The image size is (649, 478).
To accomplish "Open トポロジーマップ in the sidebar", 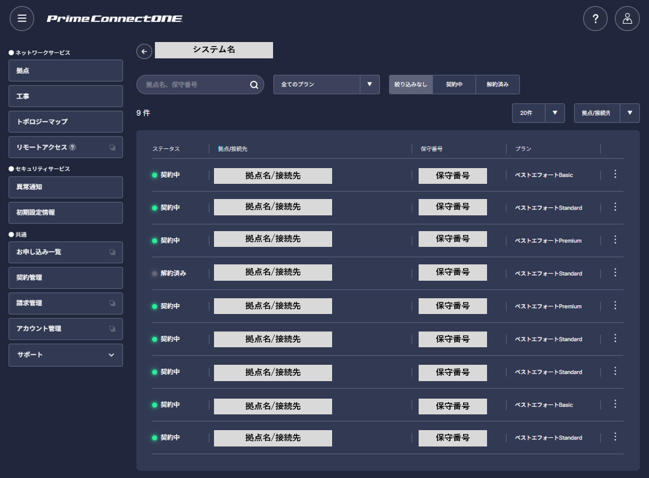I will [66, 122].
